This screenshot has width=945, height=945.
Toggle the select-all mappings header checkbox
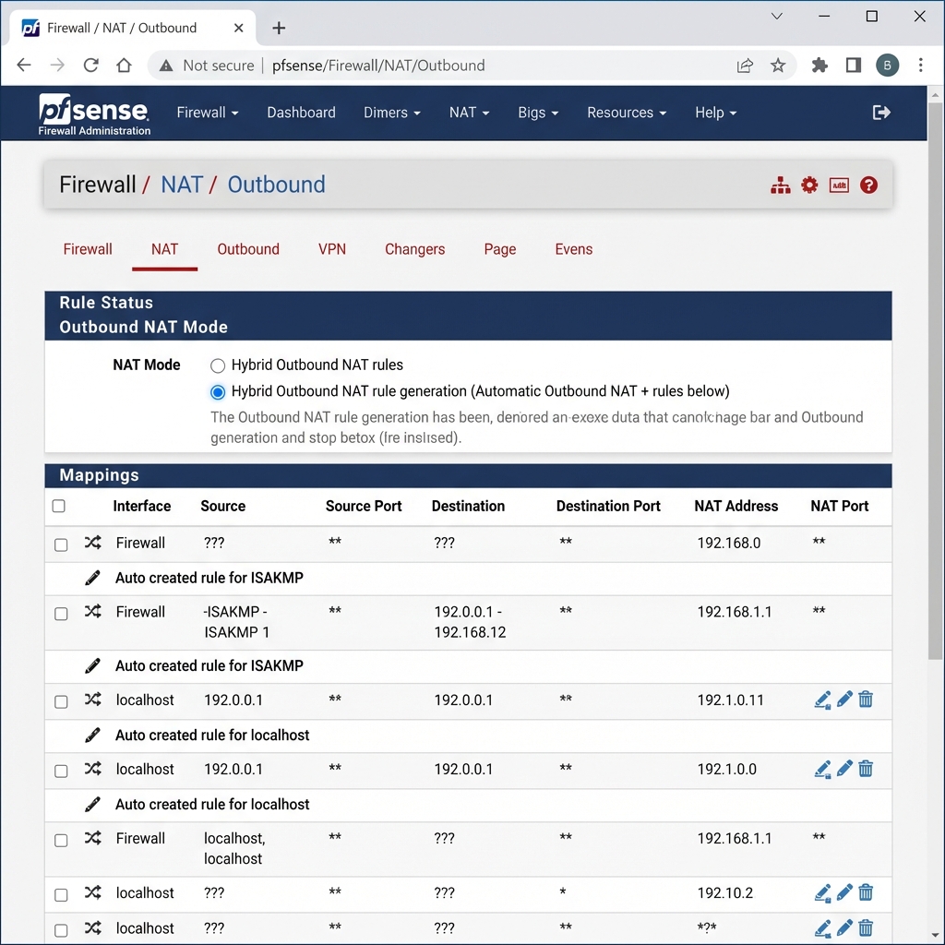coord(59,506)
